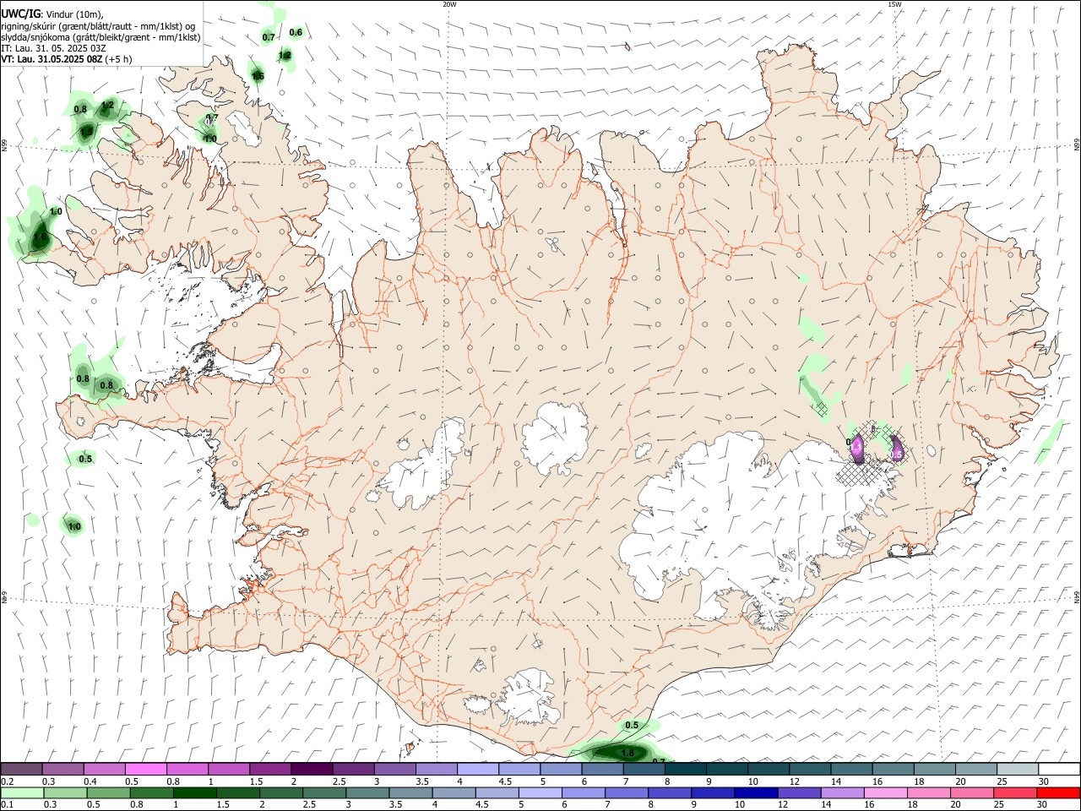Click the 'slydda/snjókoma' legend description line
The width and height of the screenshot is (1081, 811).
(x=100, y=36)
